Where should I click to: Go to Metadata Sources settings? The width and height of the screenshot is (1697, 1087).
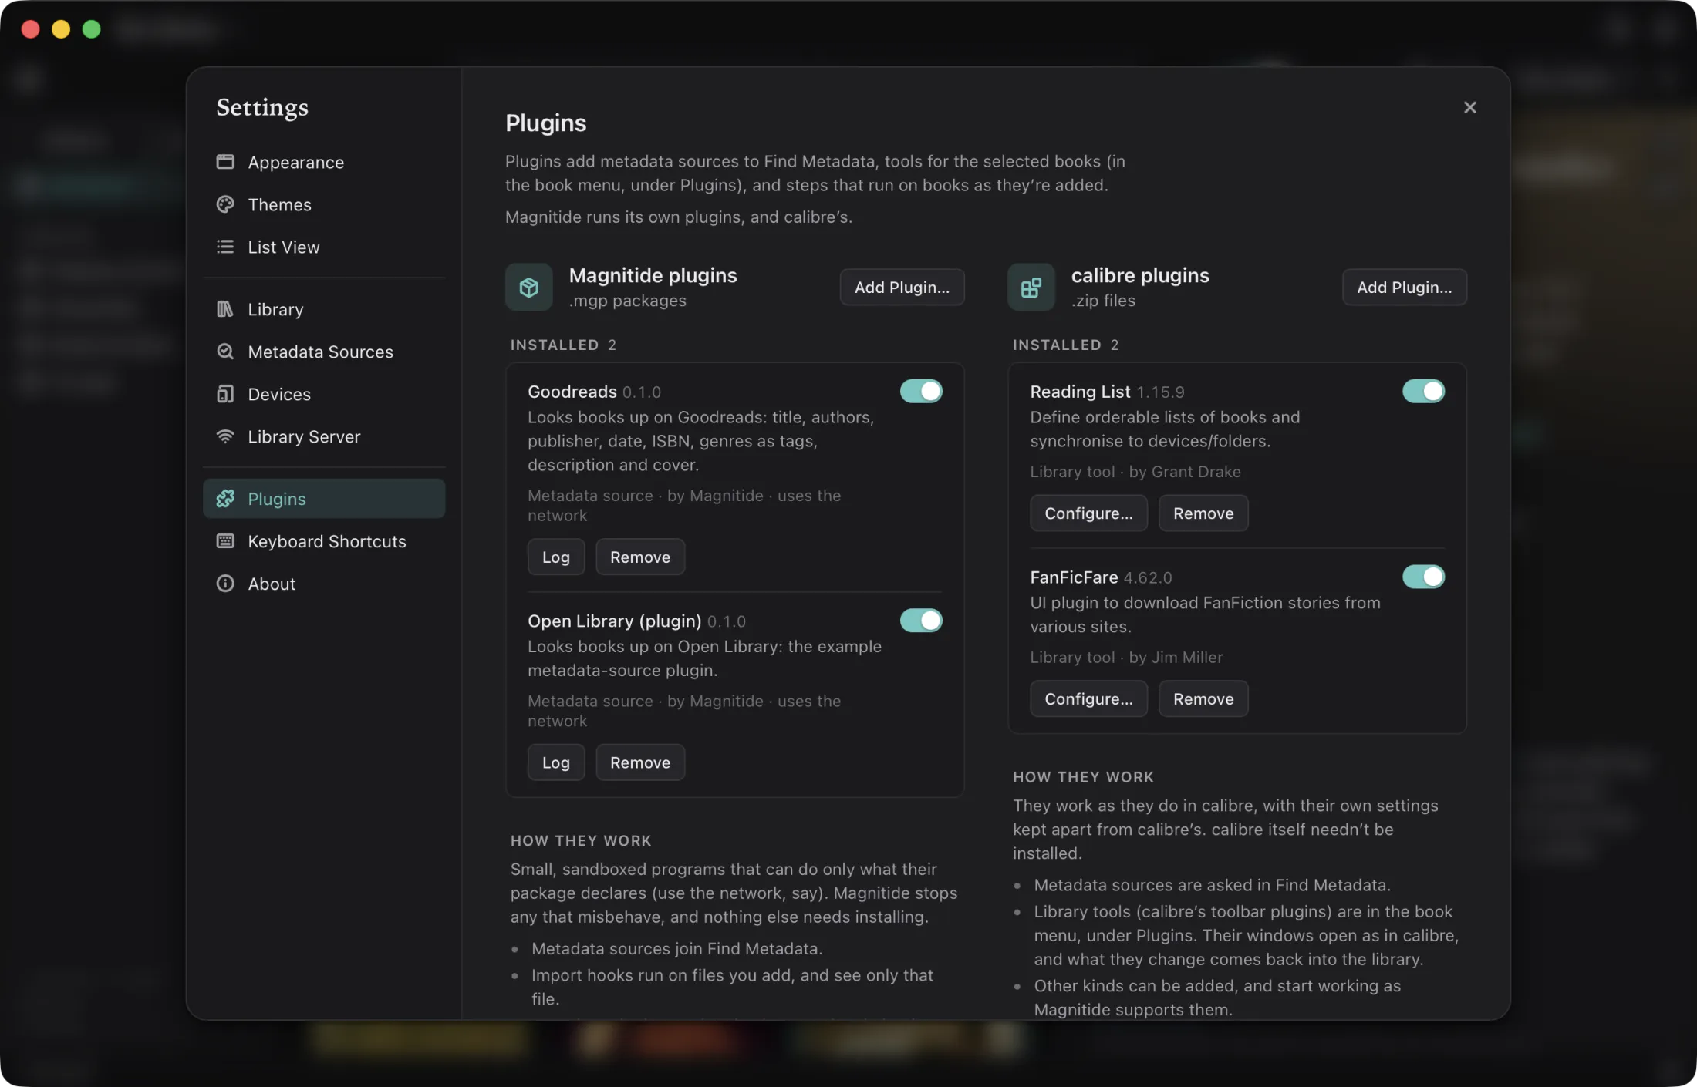tap(324, 352)
